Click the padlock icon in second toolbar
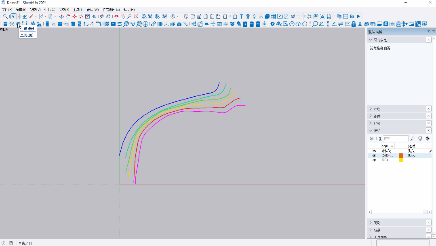Viewport: 436px width, 246px height. pos(354,24)
